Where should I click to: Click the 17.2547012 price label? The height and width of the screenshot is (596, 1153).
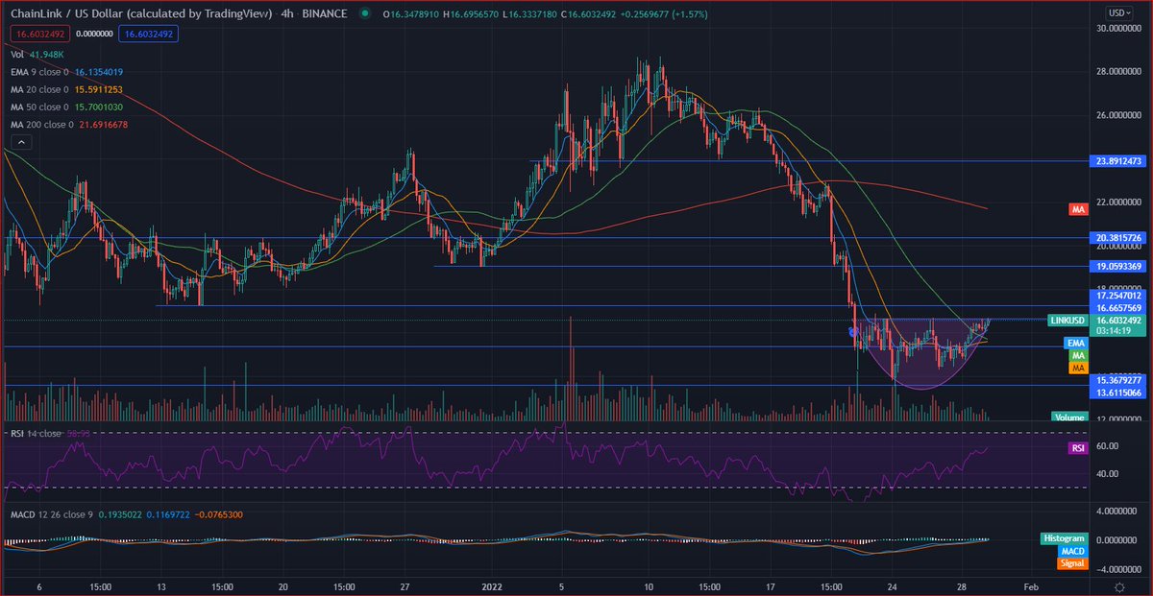pyautogui.click(x=1117, y=298)
